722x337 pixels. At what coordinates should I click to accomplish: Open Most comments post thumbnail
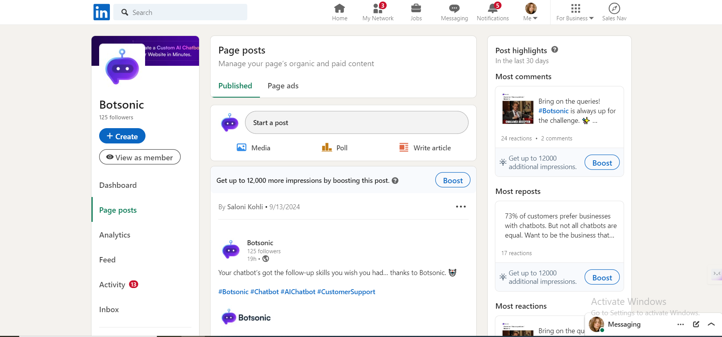tap(518, 109)
